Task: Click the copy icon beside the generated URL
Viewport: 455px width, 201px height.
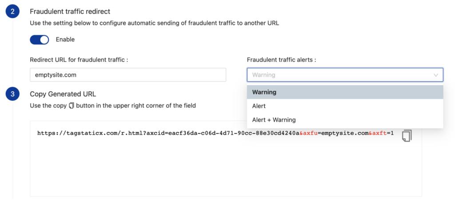Action: click(x=407, y=136)
